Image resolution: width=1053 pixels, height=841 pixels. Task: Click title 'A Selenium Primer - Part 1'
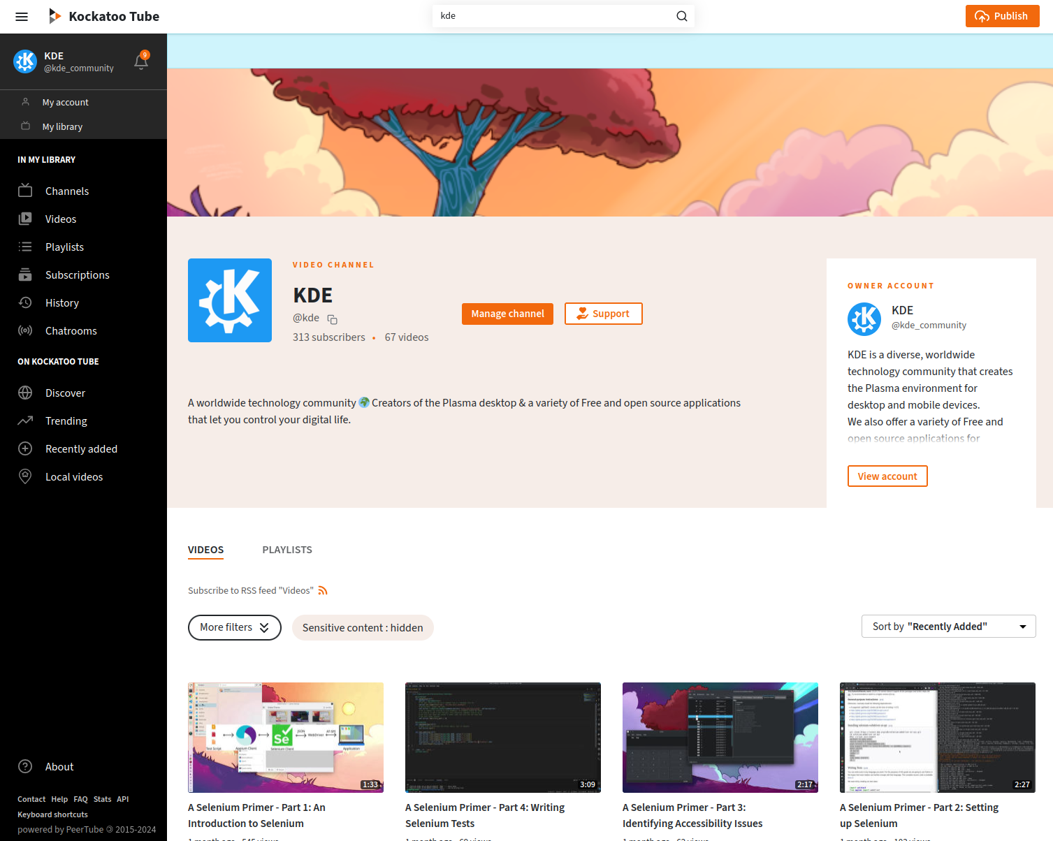pyautogui.click(x=257, y=815)
